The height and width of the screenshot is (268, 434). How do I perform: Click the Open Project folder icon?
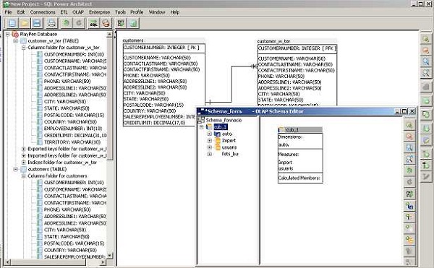point(25,23)
